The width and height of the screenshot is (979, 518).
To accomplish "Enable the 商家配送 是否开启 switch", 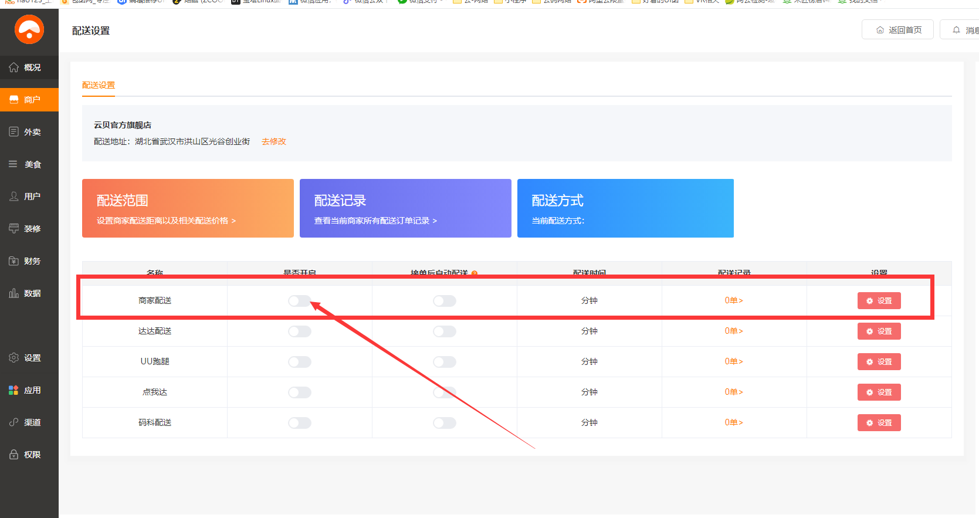I will [300, 301].
